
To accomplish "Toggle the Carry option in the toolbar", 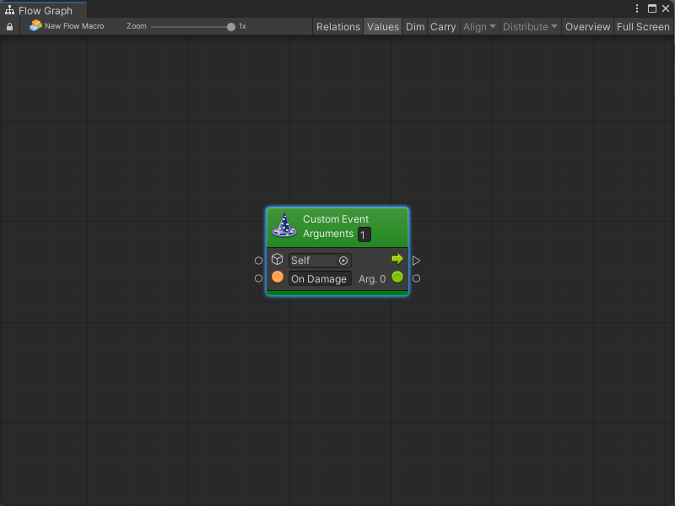I will (x=443, y=27).
